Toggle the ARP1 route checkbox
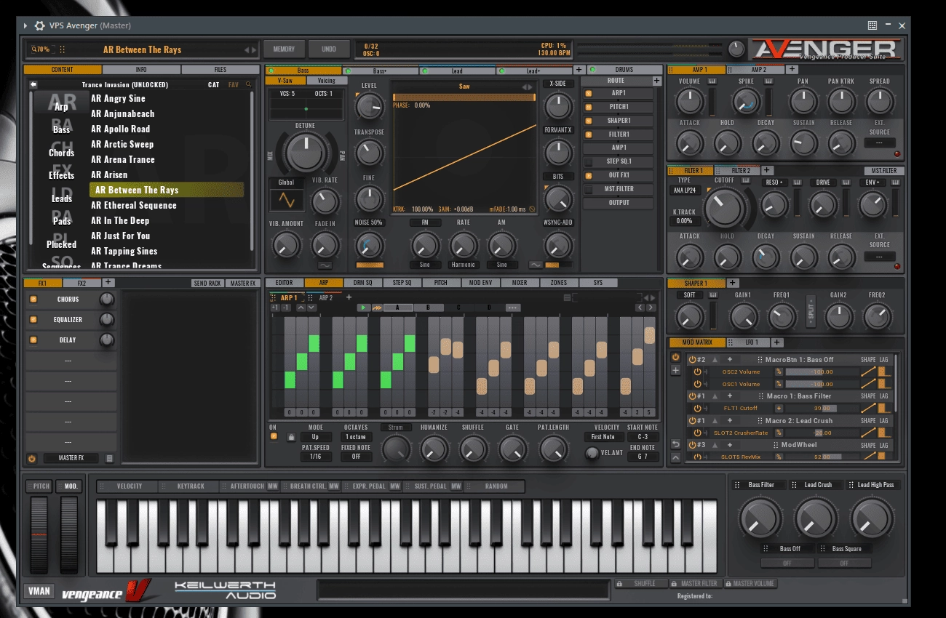 589,93
